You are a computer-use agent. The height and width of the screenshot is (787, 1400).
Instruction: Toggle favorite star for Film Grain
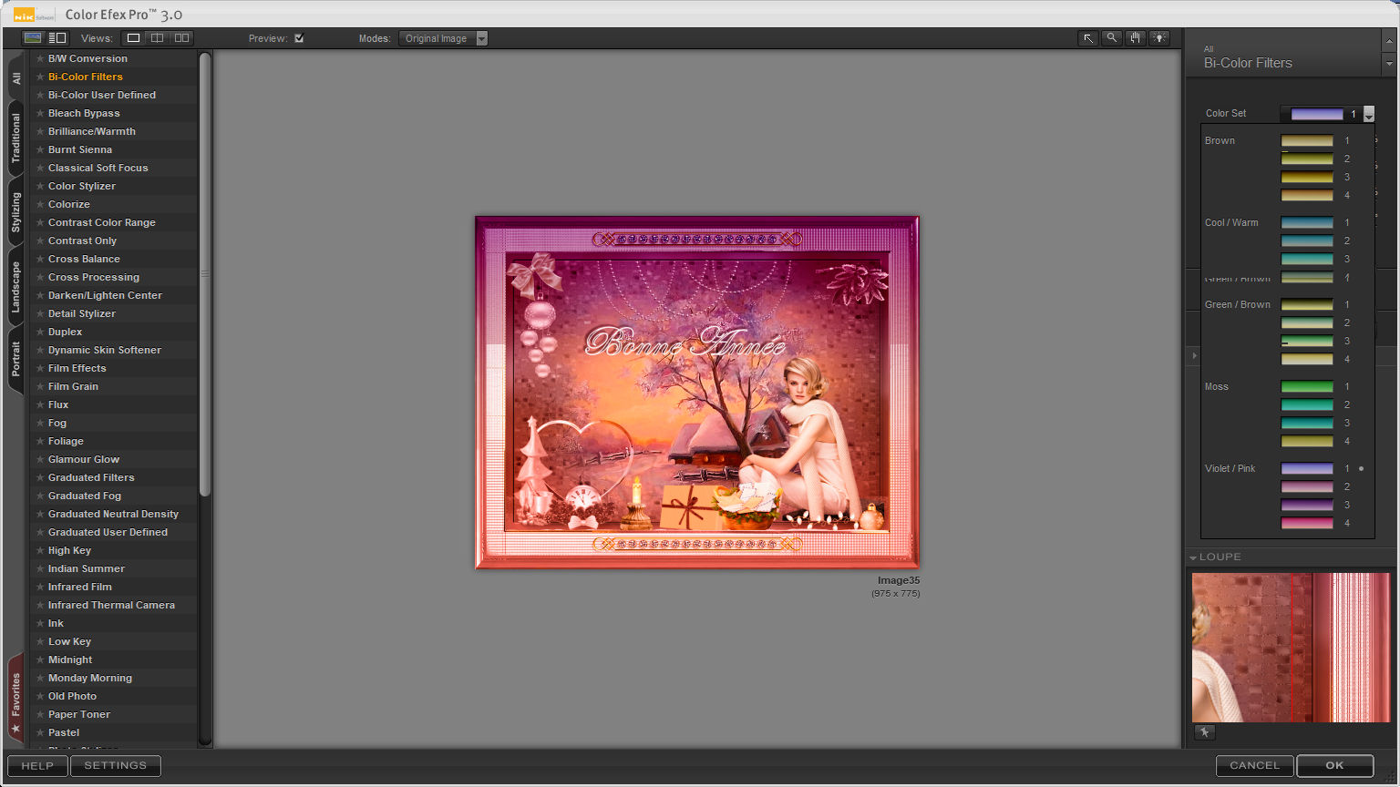(x=39, y=386)
